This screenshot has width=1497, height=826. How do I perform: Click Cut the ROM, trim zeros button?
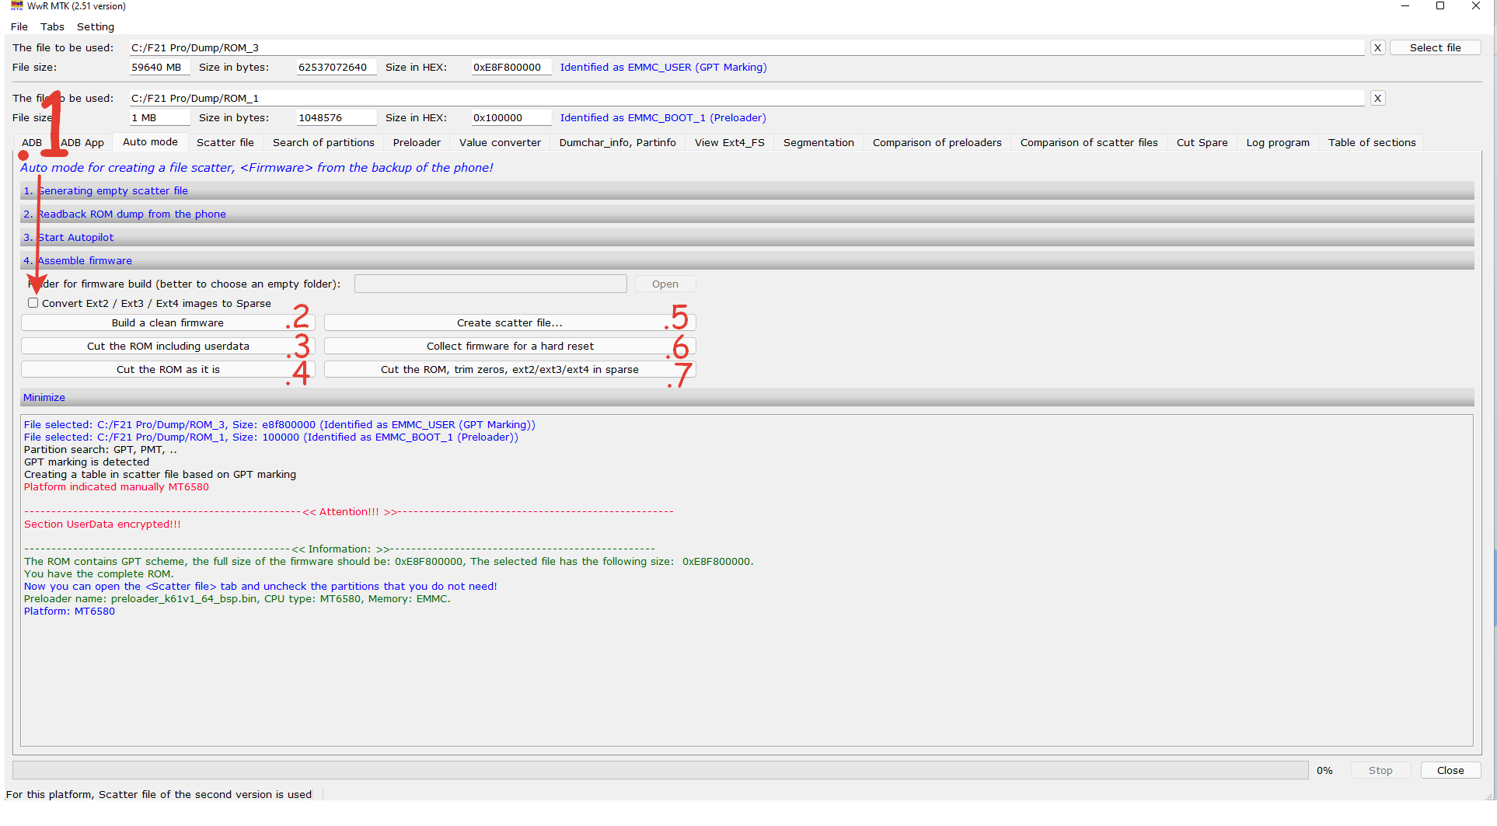(510, 369)
